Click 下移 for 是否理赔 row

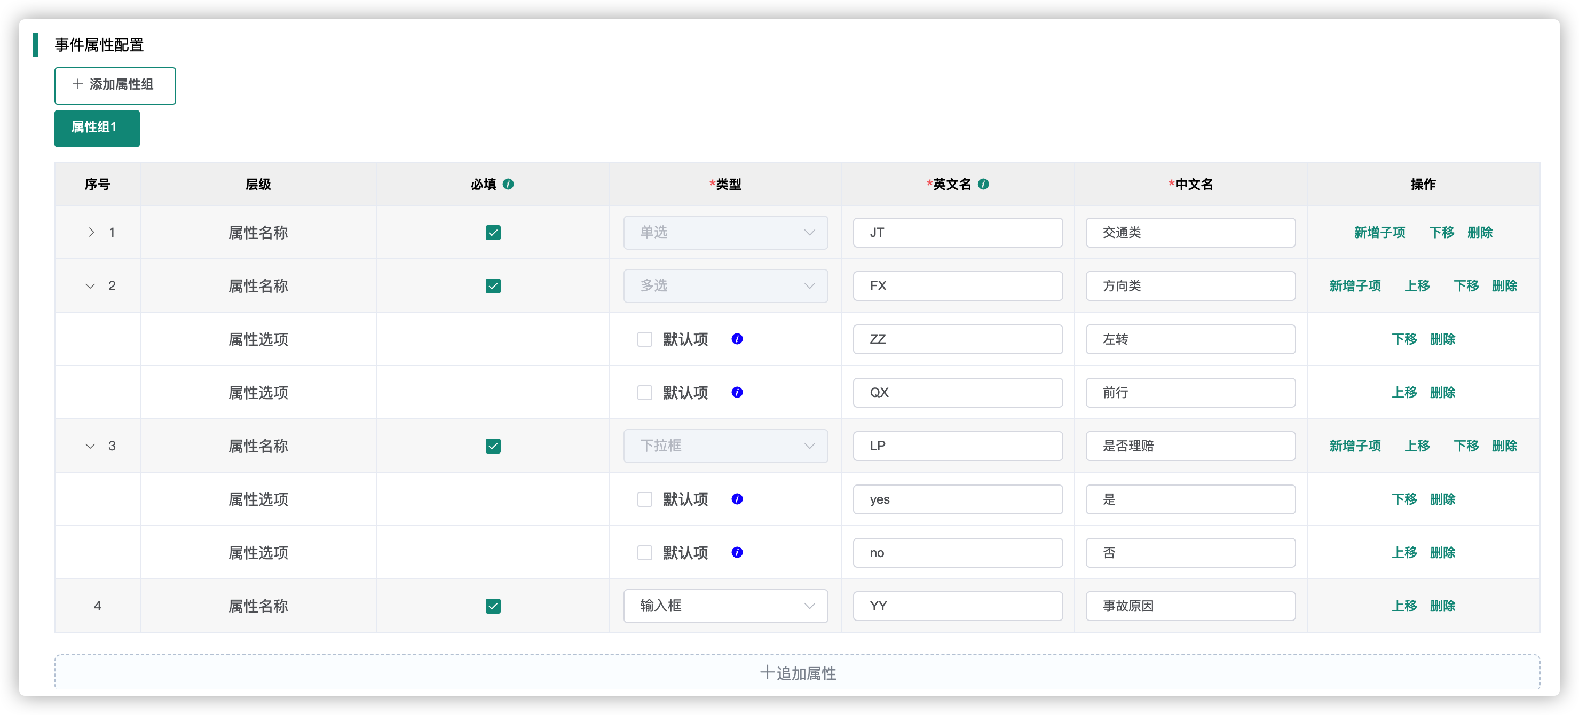pos(1466,446)
